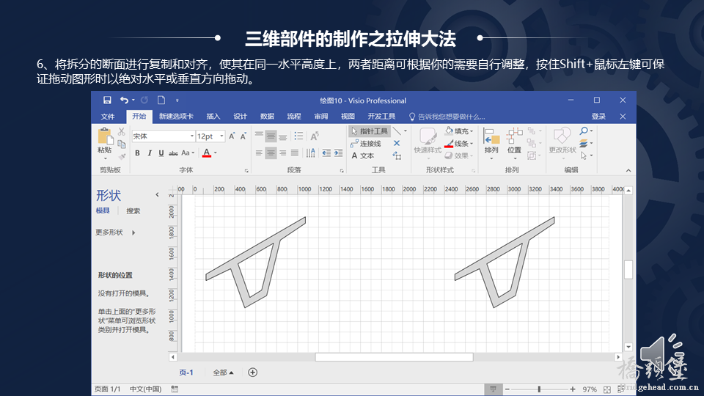Select the left T-shaped section shape
Image resolution: width=704 pixels, height=396 pixels.
pos(257,261)
